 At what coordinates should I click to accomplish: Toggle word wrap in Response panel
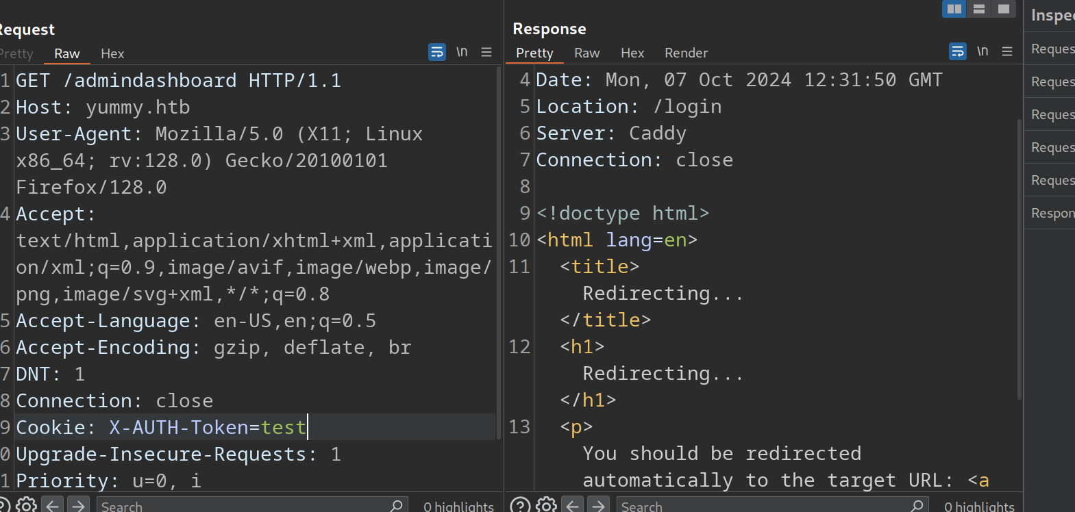(x=958, y=51)
